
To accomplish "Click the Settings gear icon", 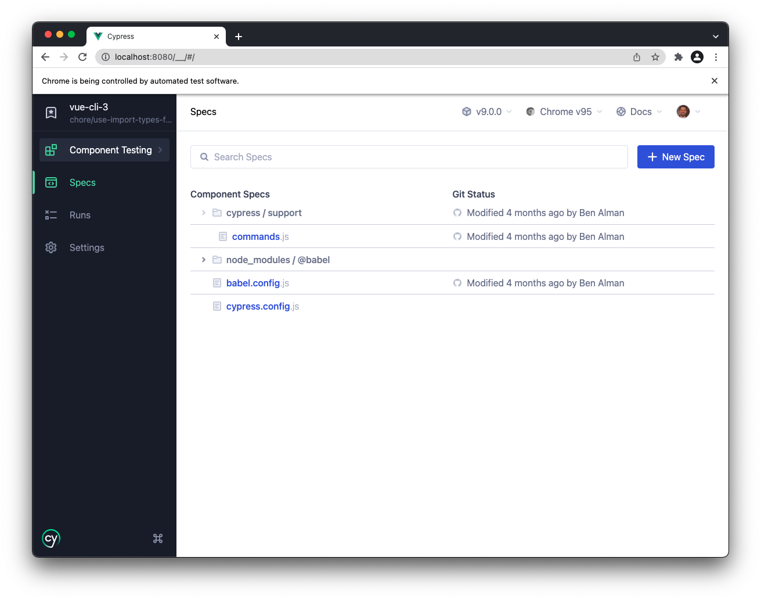I will click(x=51, y=247).
